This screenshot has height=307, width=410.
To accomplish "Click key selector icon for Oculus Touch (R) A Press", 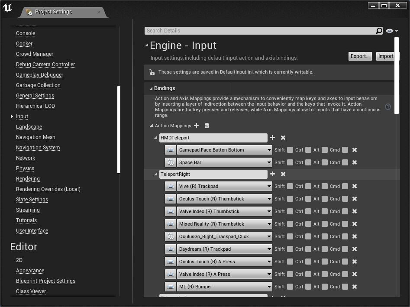I will [x=171, y=262].
